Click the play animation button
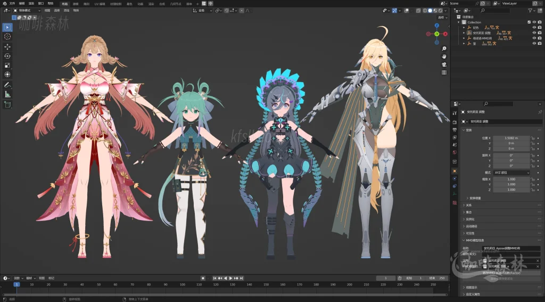545x302 pixels. [231, 279]
